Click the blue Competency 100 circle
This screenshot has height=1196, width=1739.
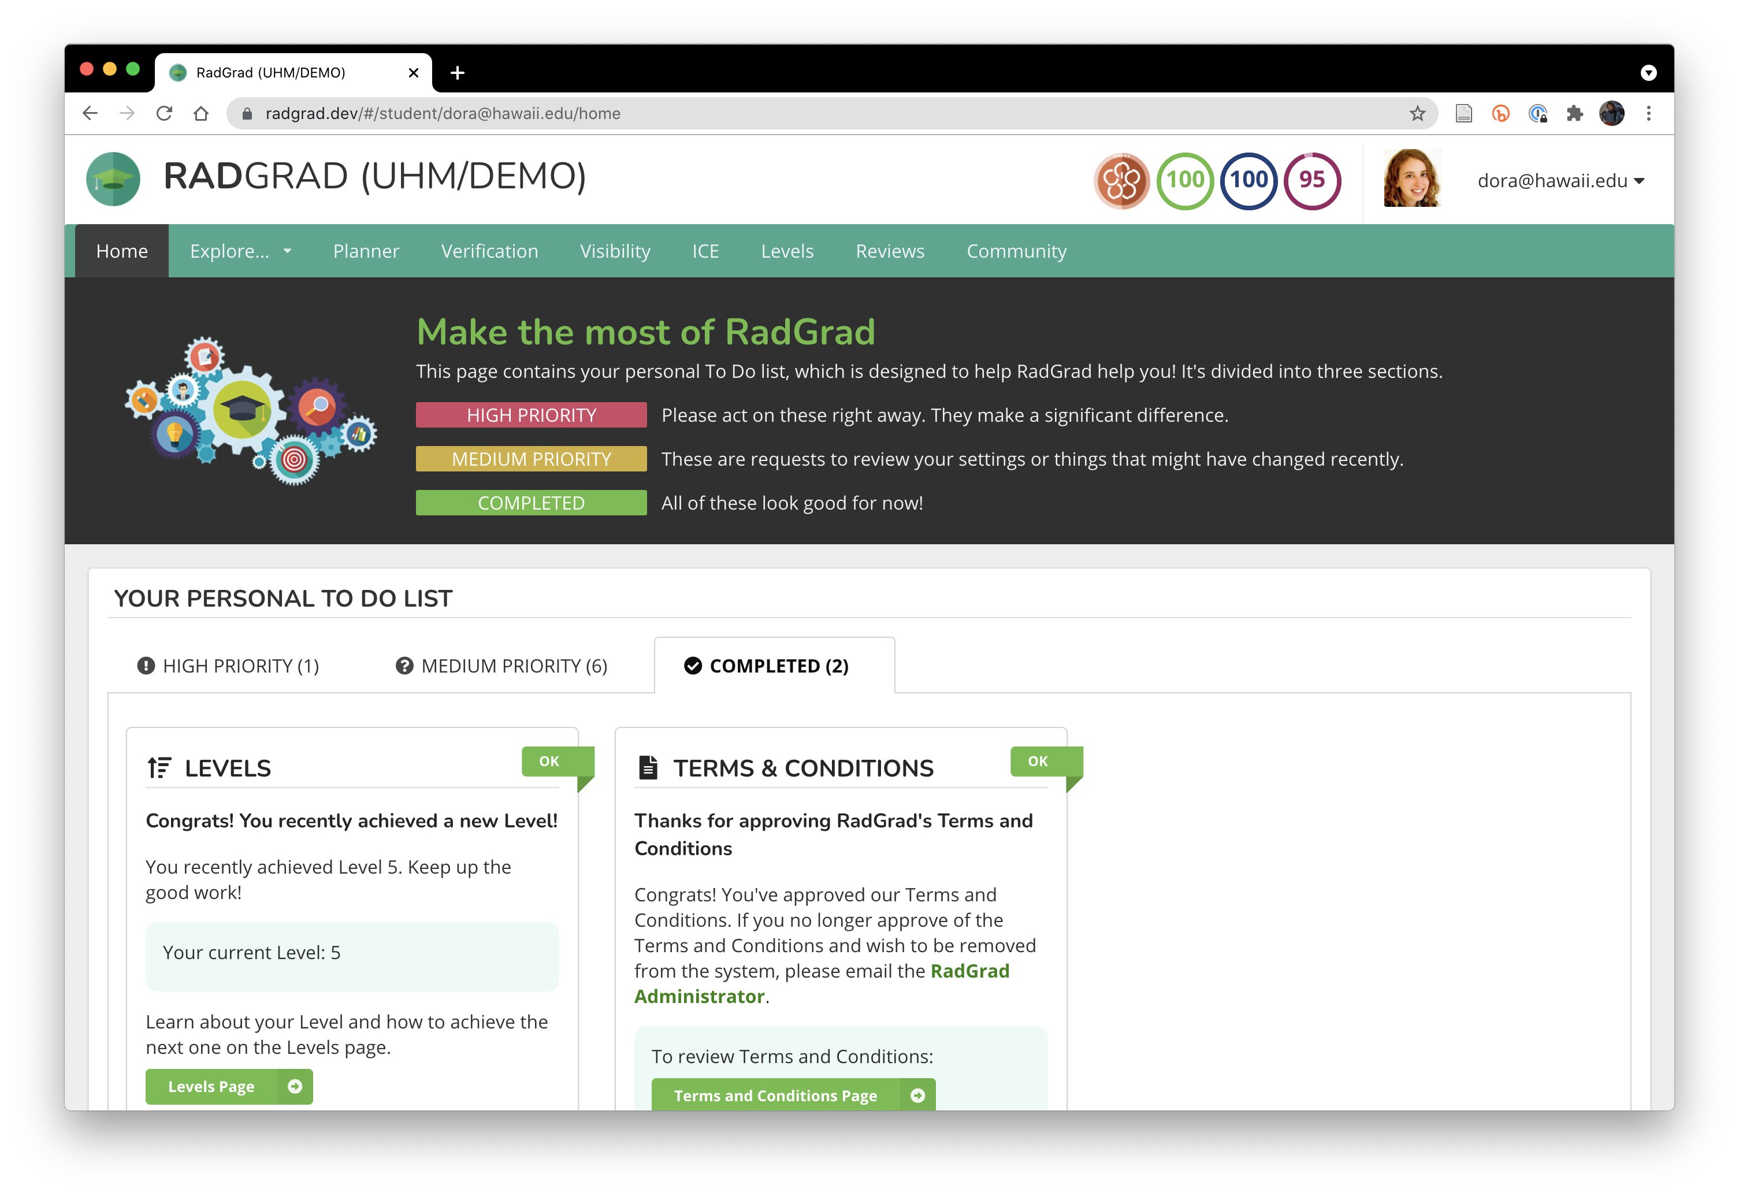pyautogui.click(x=1248, y=181)
